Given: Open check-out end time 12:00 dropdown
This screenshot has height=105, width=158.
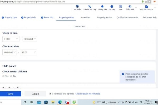Looking at the screenshot, I should 28,52.
